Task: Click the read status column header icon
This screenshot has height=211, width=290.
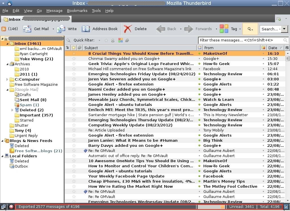Action: (x=200, y=48)
